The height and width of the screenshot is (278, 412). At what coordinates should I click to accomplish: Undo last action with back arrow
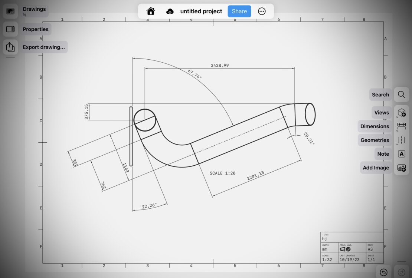point(384,272)
